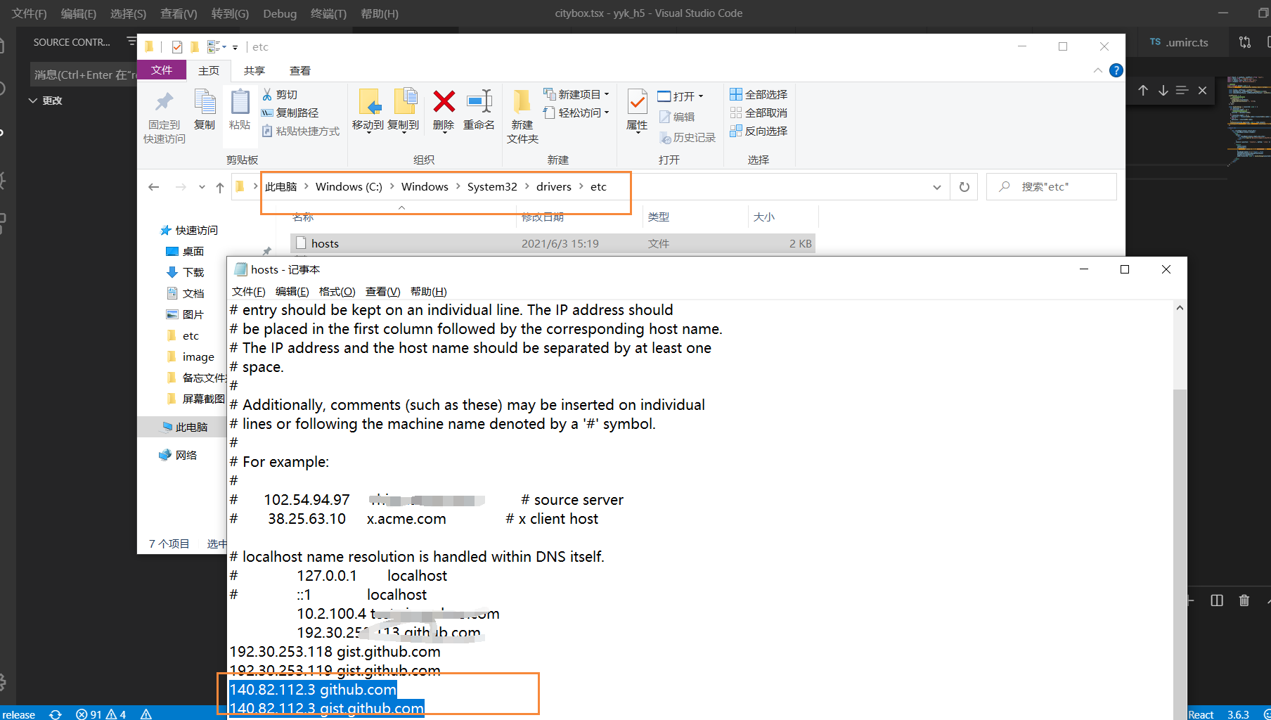
Task: Click the red Delete (删除) icon
Action: click(x=444, y=102)
